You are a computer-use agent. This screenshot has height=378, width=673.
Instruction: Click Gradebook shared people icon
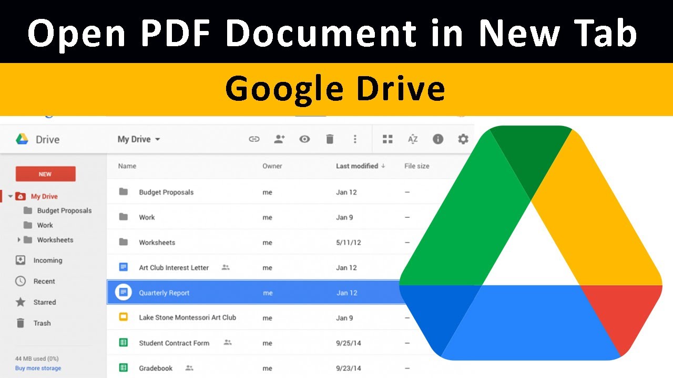189,368
